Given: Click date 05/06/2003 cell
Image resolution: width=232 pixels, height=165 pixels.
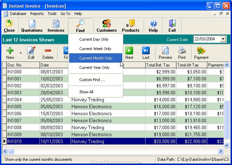Looking at the screenshot, I should coord(55,107).
